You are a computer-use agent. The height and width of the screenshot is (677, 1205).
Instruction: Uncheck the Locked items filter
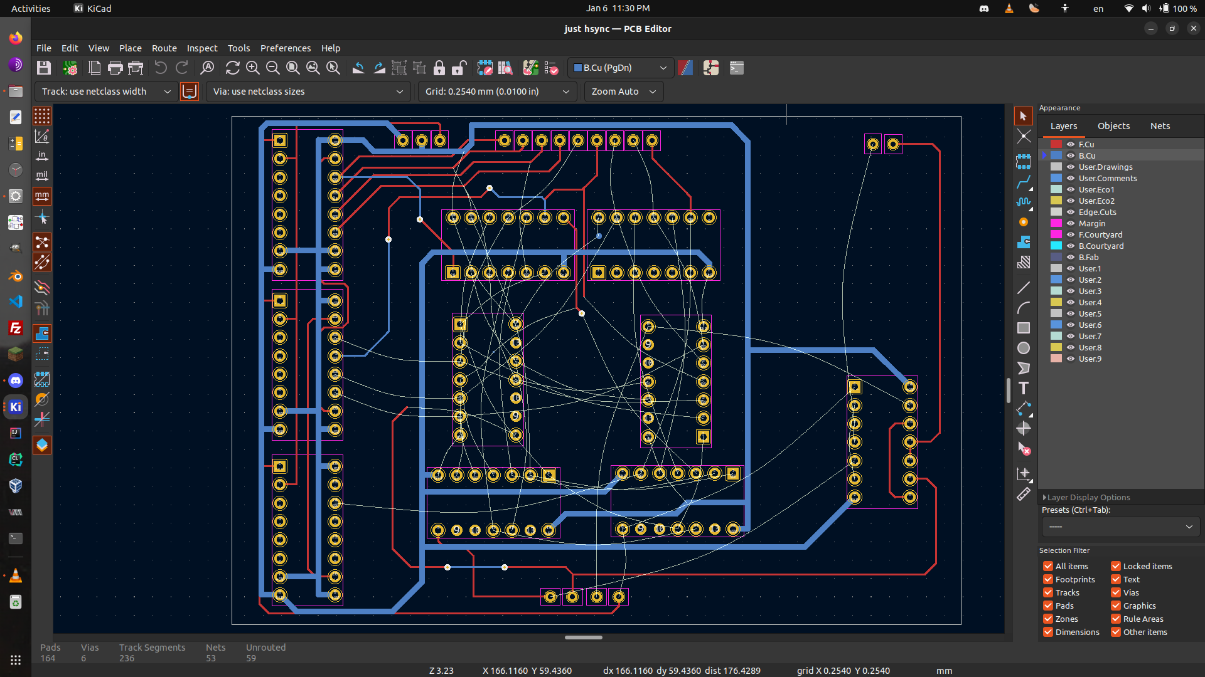[x=1116, y=566]
